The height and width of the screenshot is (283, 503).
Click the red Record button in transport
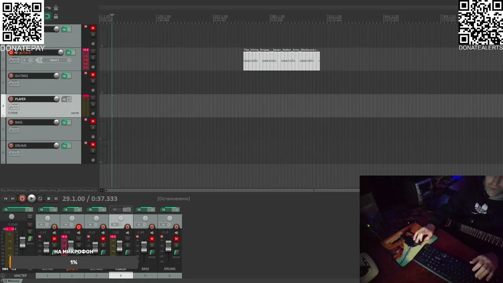(x=22, y=198)
